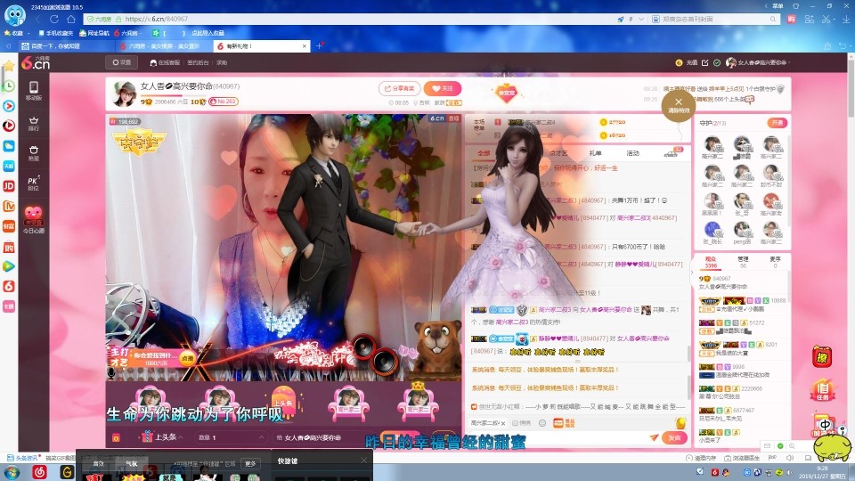Expand the 本场榜单 ranking chevron
855x481 pixels.
[x=478, y=135]
